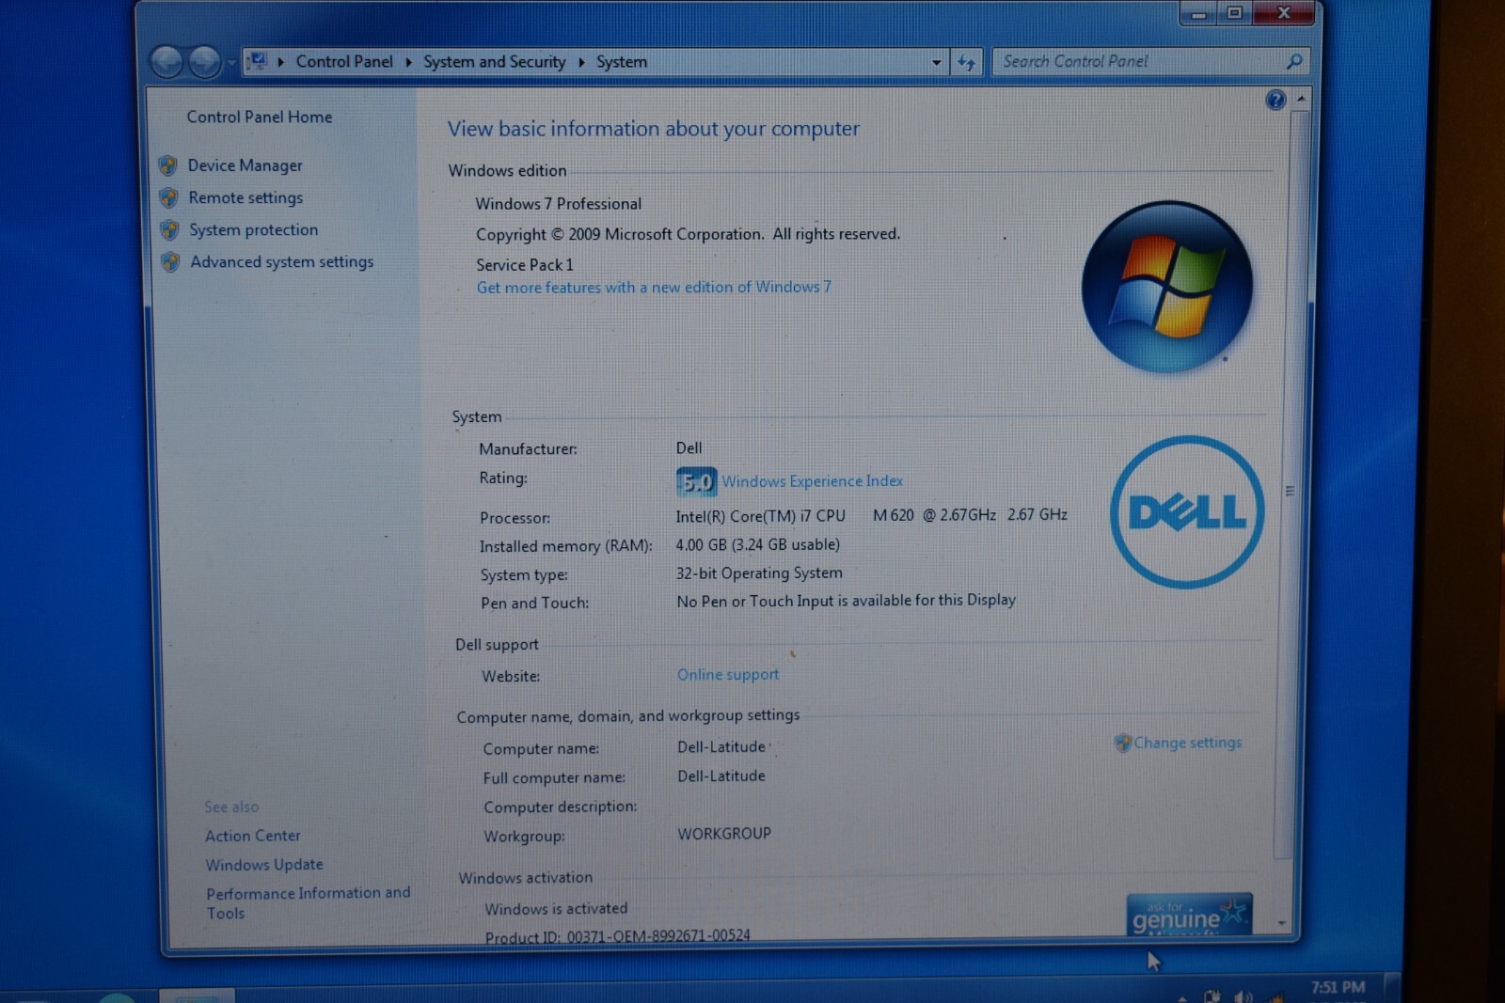Viewport: 1505px width, 1003px height.
Task: Click the Control Panel icon in address bar
Action: point(258,61)
